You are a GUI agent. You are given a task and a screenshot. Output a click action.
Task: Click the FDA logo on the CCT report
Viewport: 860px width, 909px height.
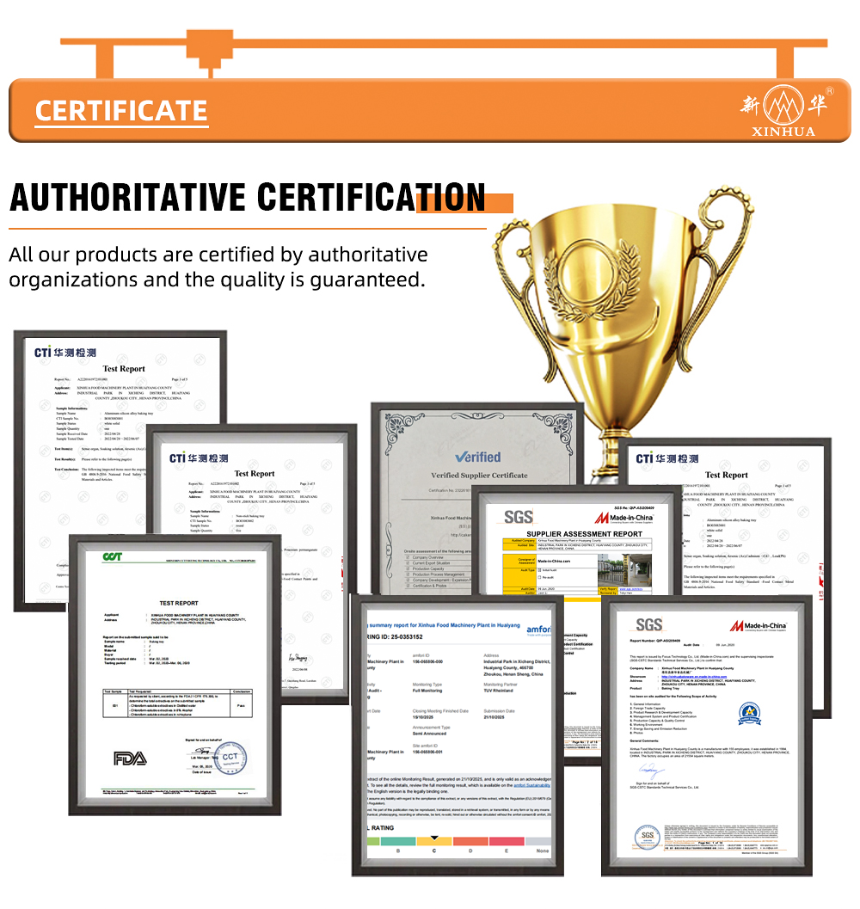pos(130,759)
